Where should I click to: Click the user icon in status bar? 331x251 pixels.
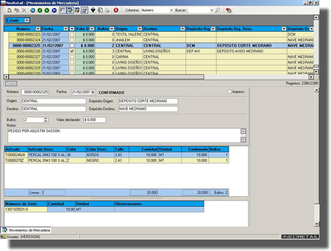click(x=3, y=236)
